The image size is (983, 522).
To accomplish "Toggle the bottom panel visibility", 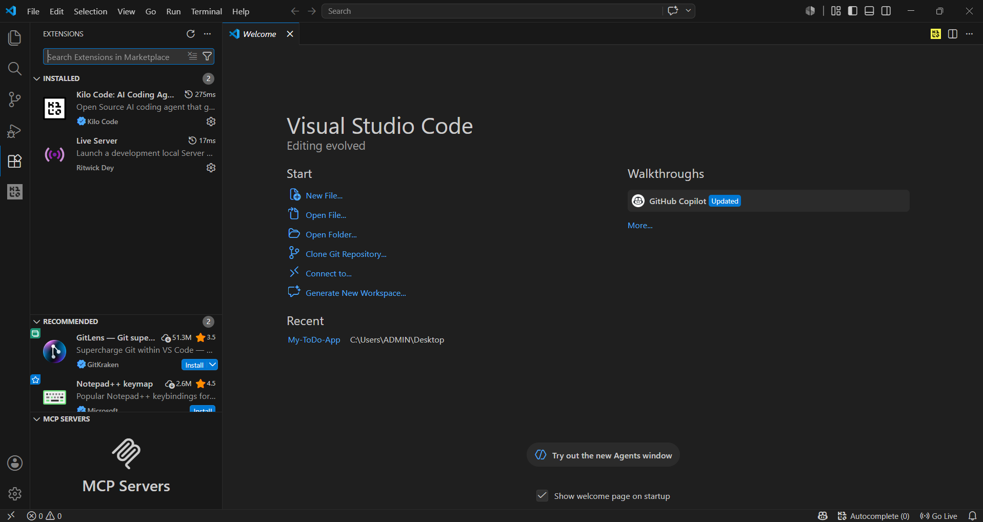I will 869,11.
